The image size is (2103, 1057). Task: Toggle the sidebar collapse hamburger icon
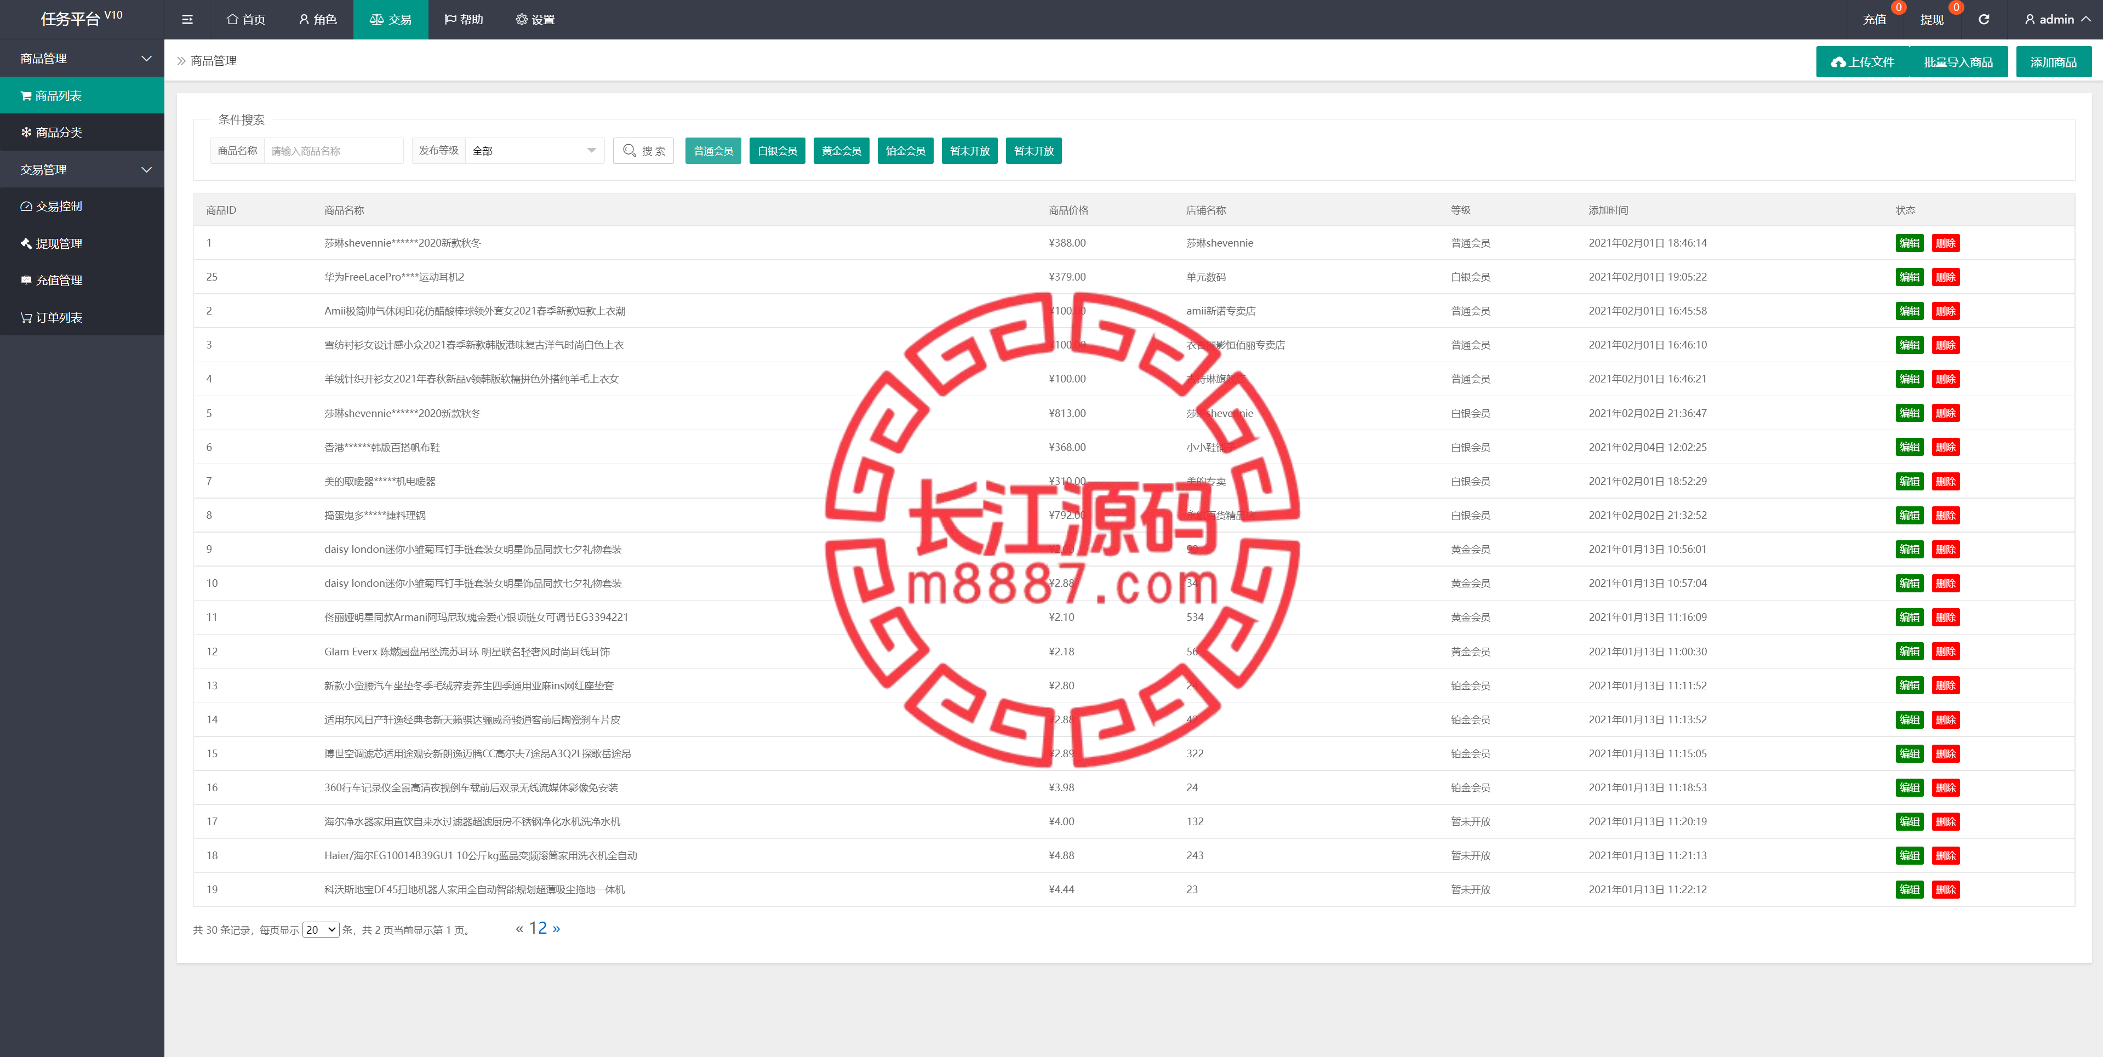[x=187, y=20]
